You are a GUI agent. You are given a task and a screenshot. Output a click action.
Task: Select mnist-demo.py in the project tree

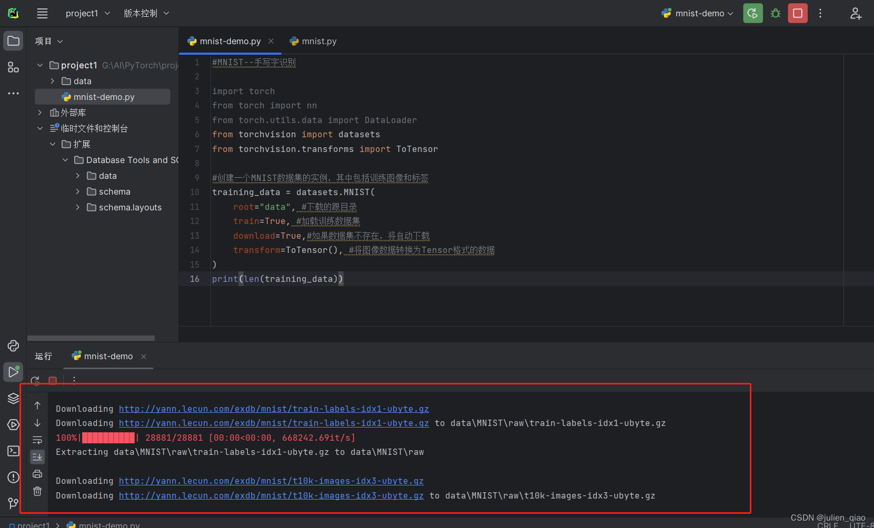click(103, 97)
